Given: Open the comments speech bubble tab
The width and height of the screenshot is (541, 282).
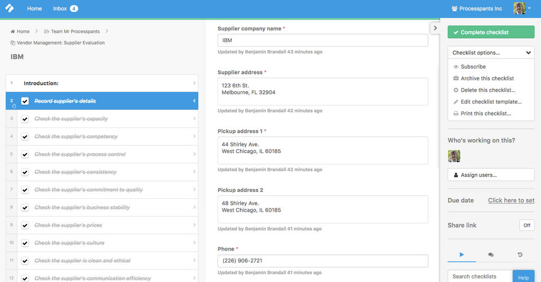Looking at the screenshot, I should 491,255.
